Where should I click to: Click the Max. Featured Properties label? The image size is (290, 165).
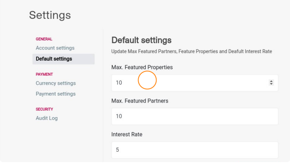tap(142, 67)
